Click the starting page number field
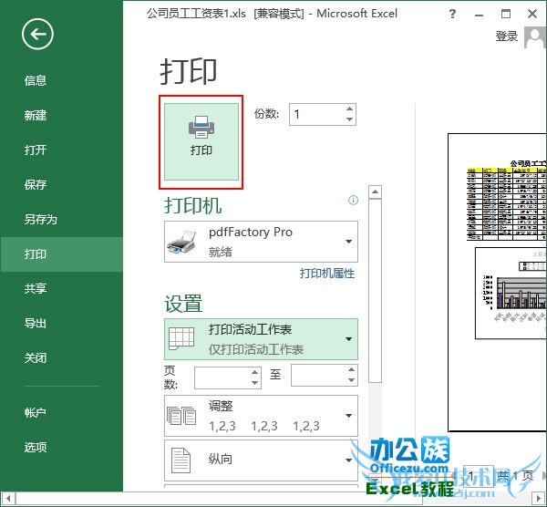The image size is (547, 507). click(223, 375)
